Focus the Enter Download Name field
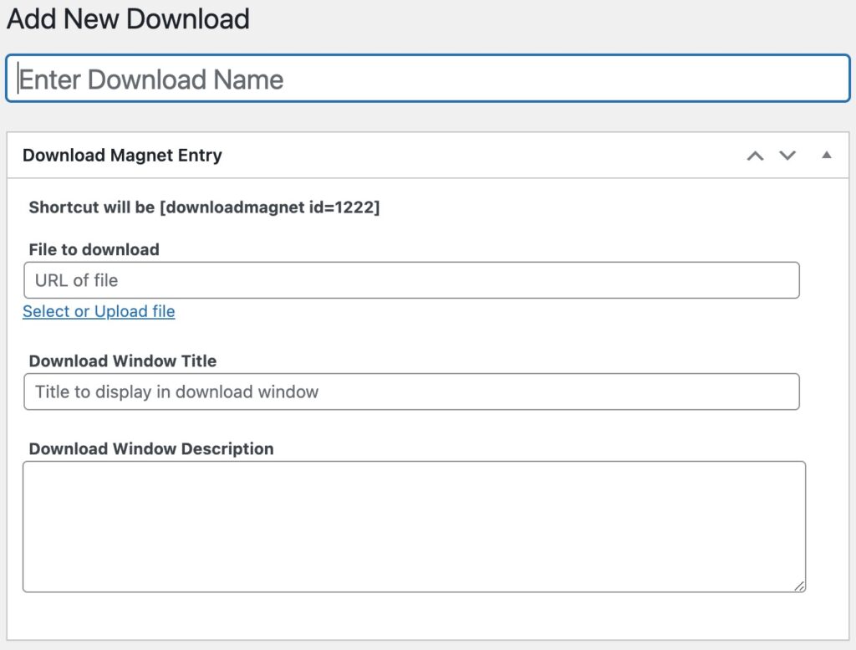 [428, 78]
